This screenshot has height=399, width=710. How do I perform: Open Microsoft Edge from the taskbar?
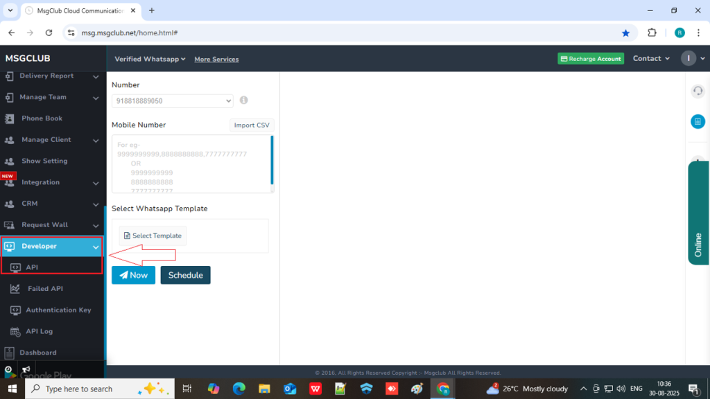239,389
